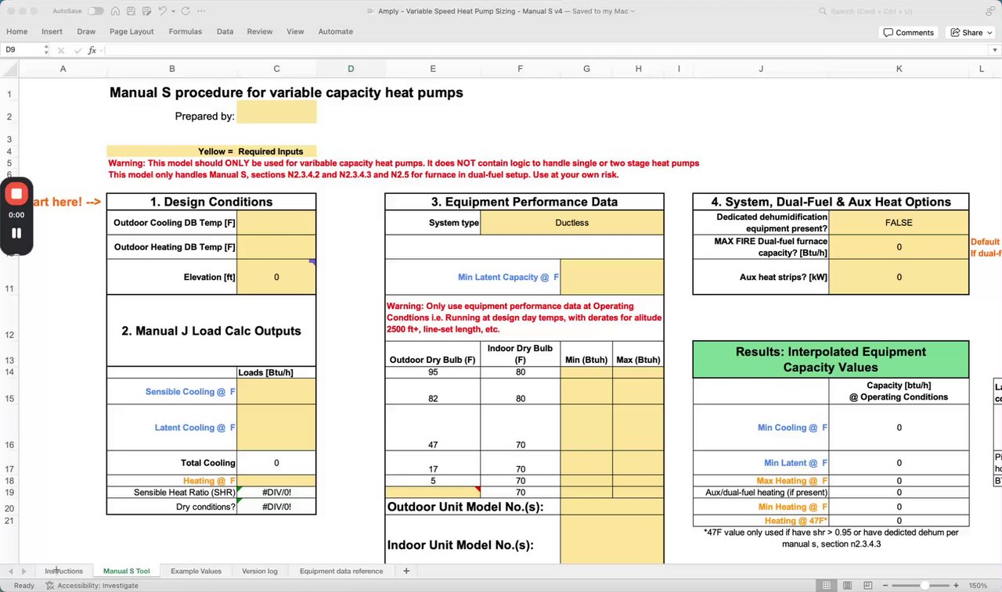Open the Page Layout ribbon tab
The height and width of the screenshot is (592, 1002).
pos(132,31)
